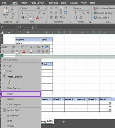Switch to the Data tab
The image size is (115, 128).
click(64, 3)
